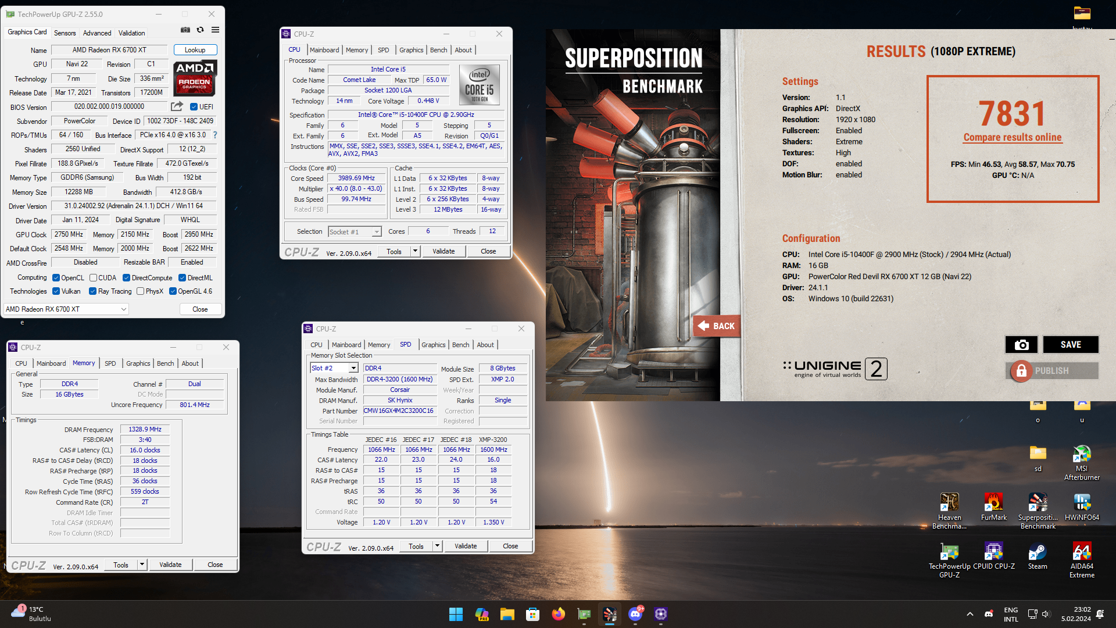
Task: Open the Slot #2 memory slot dropdown
Action: (x=334, y=368)
